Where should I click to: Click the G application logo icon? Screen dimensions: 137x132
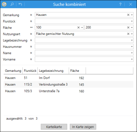pos(4,4)
